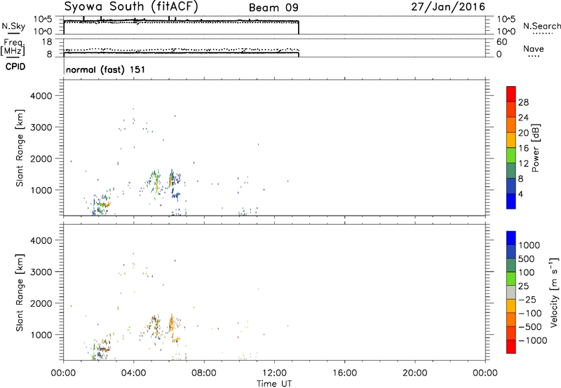Screen dimensions: 561x388
Task: Select the '16' label on power colorbar
Action: (523, 148)
